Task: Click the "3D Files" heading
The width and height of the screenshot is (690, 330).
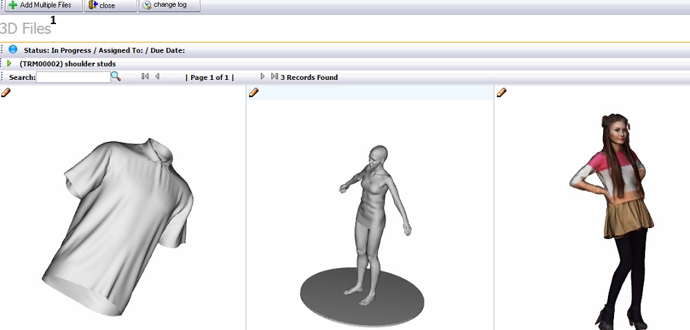Action: (26, 28)
